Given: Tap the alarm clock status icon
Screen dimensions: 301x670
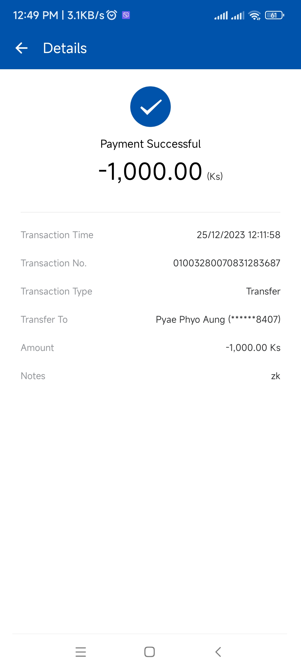Looking at the screenshot, I should pos(112,15).
